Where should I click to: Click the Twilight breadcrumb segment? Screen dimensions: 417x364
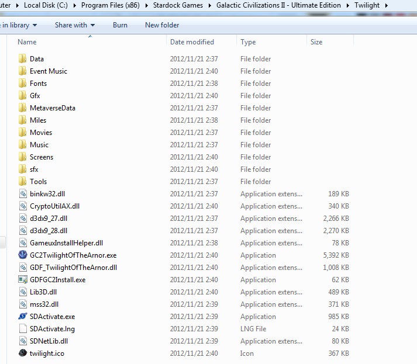coord(367,5)
